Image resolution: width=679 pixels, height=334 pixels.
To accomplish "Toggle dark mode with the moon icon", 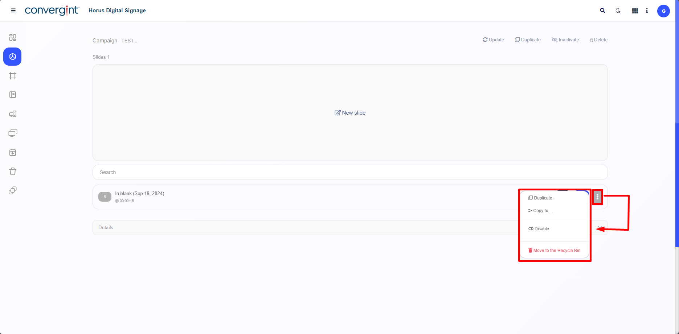I will (x=618, y=11).
